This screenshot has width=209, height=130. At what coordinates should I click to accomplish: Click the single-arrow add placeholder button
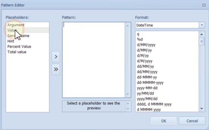point(56,56)
